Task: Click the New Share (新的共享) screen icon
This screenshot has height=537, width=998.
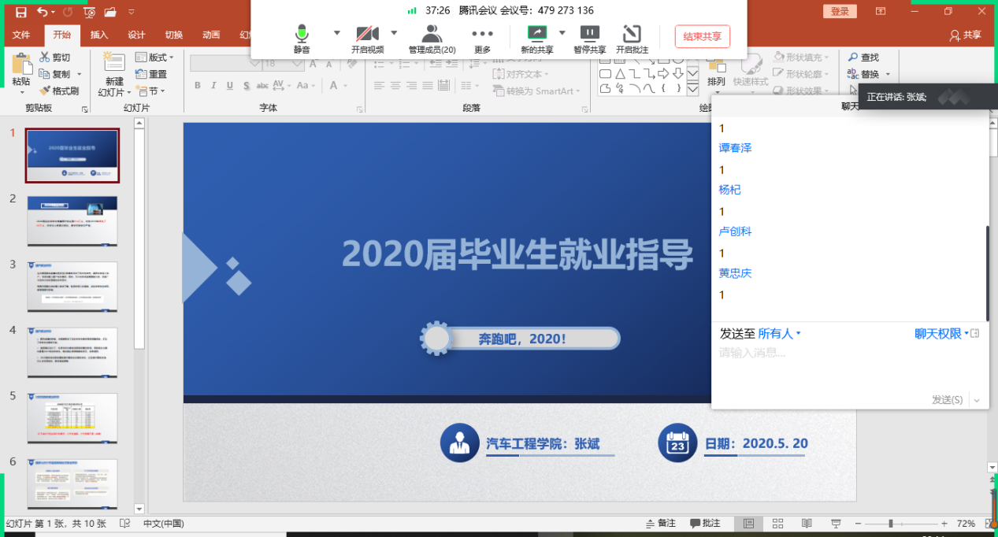Action: click(x=537, y=33)
